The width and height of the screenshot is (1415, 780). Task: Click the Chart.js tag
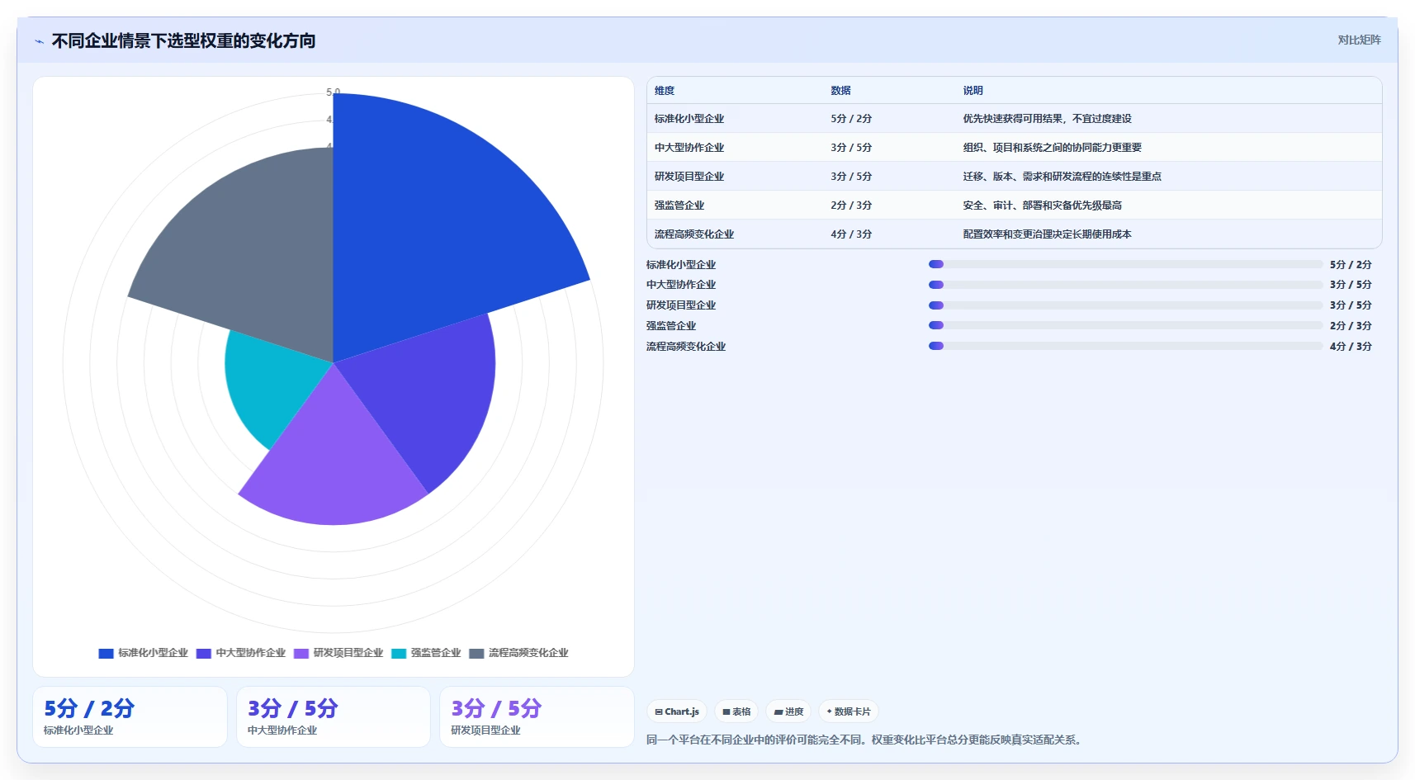pos(677,711)
